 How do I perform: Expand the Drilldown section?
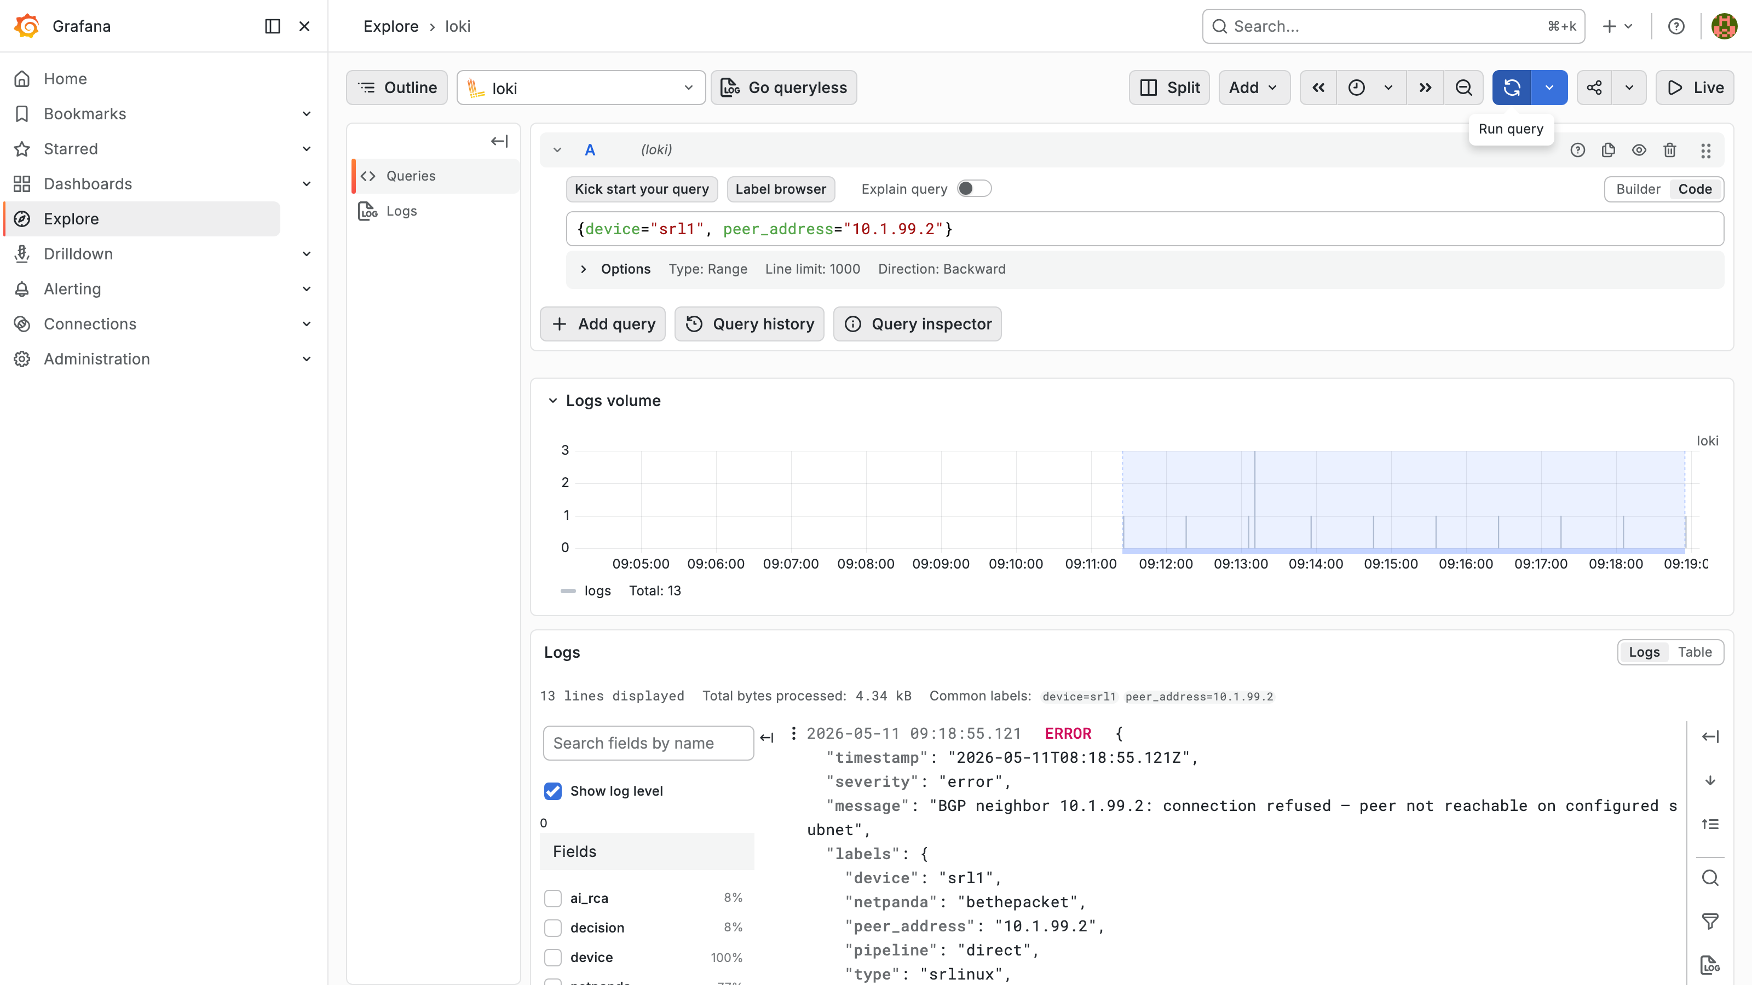pos(307,253)
